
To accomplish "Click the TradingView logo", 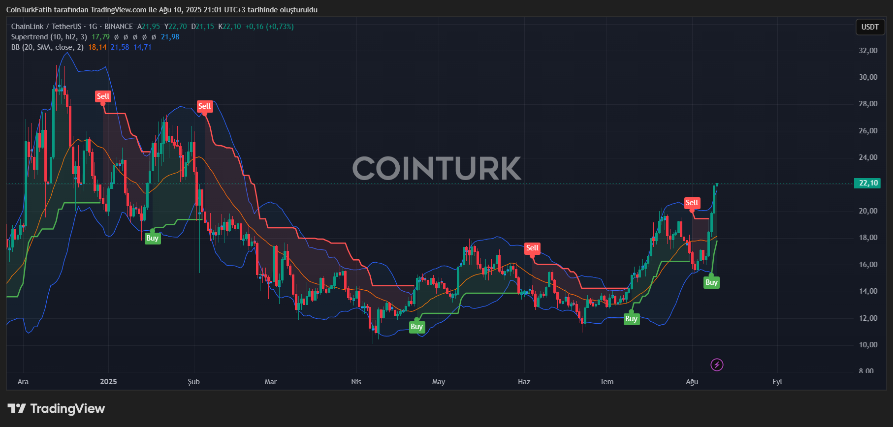I will coord(56,408).
